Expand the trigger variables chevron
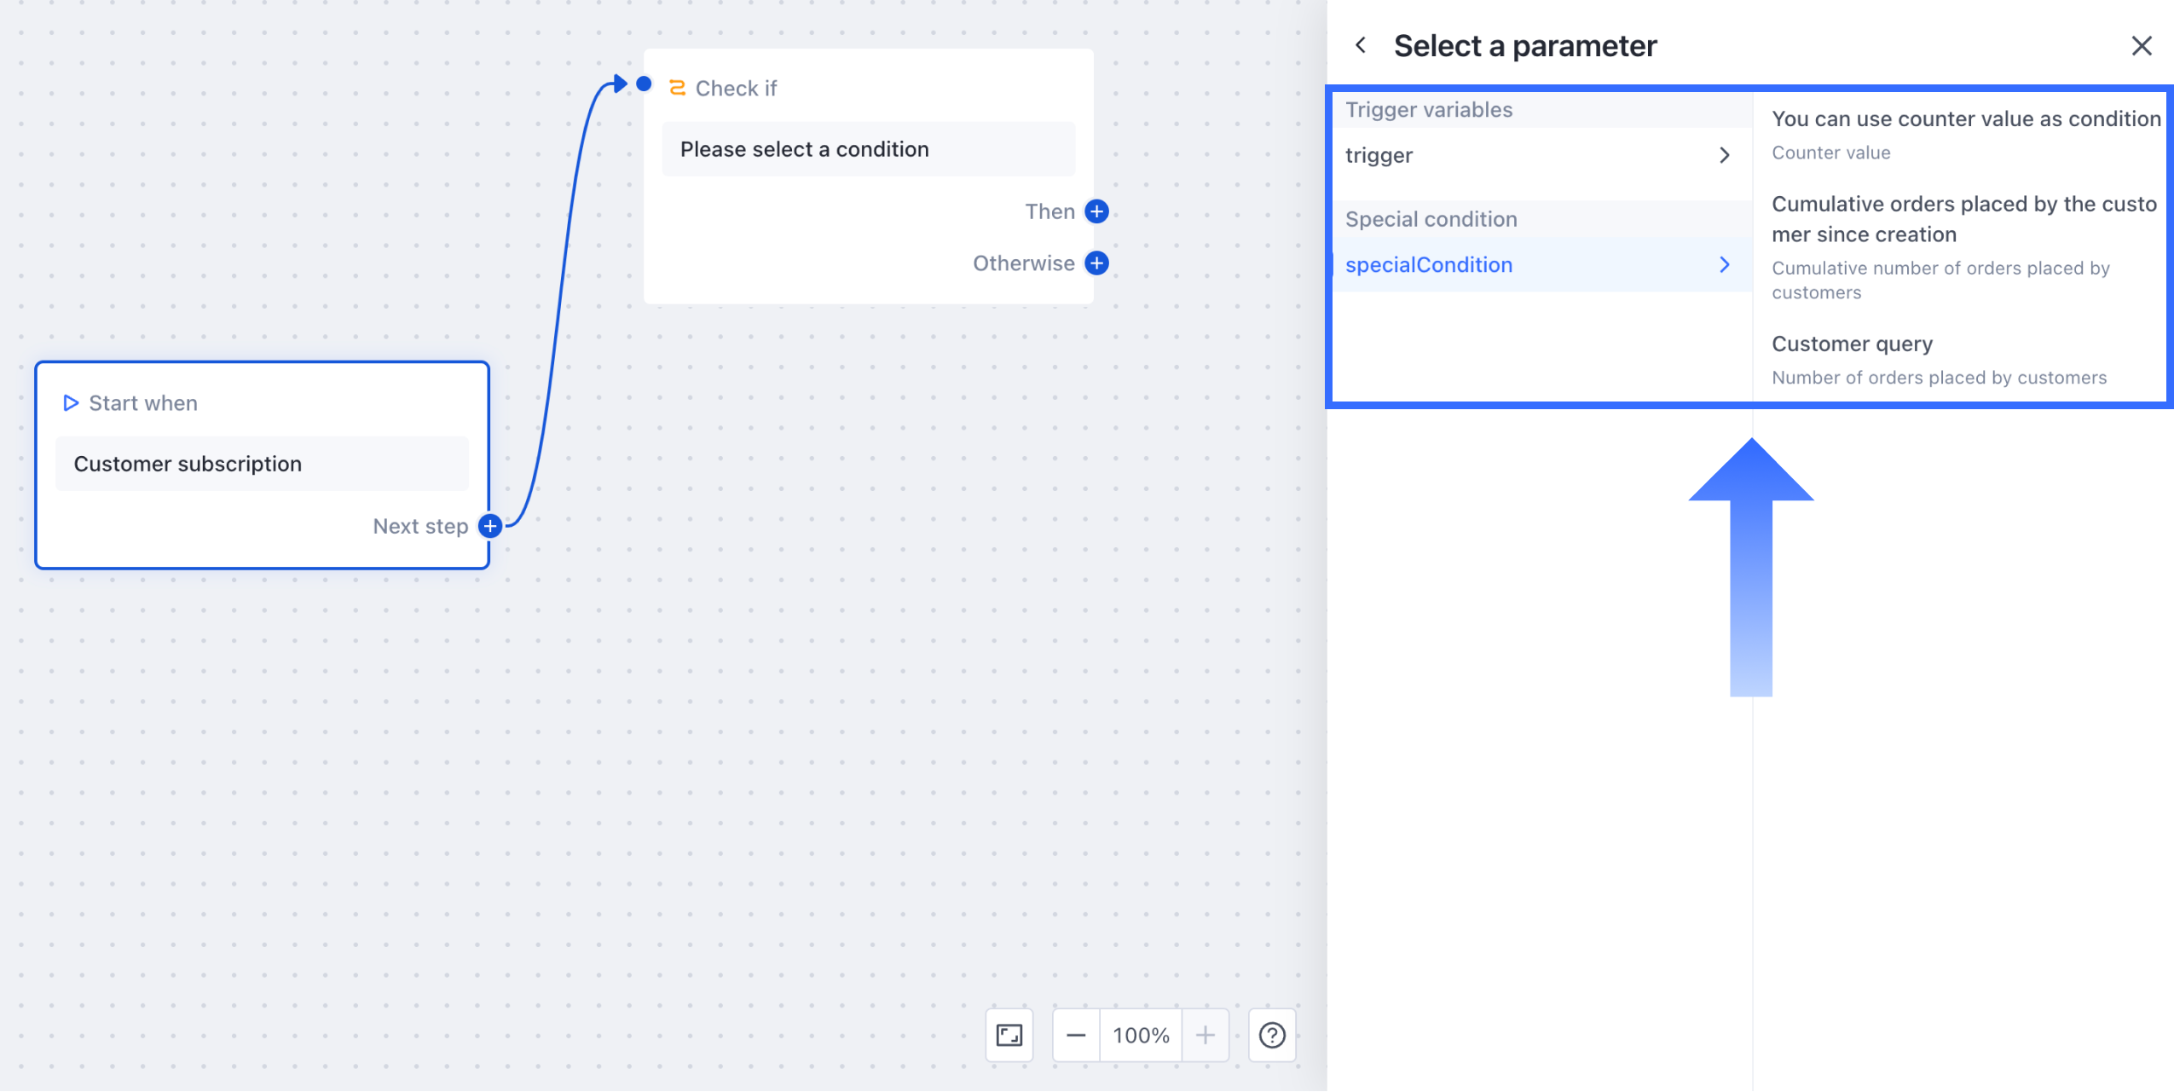 (1724, 155)
